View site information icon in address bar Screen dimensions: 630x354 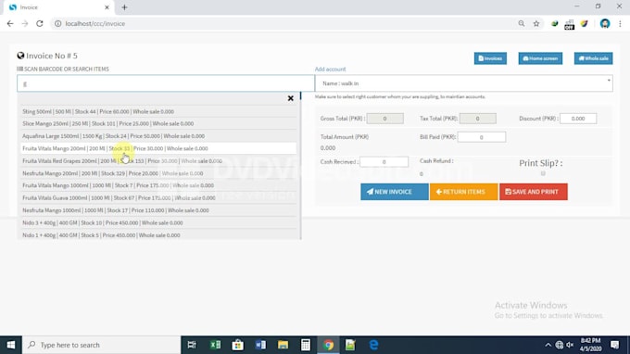(x=57, y=24)
